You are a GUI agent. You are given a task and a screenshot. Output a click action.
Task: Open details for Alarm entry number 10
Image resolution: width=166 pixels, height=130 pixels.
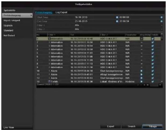tap(153, 71)
